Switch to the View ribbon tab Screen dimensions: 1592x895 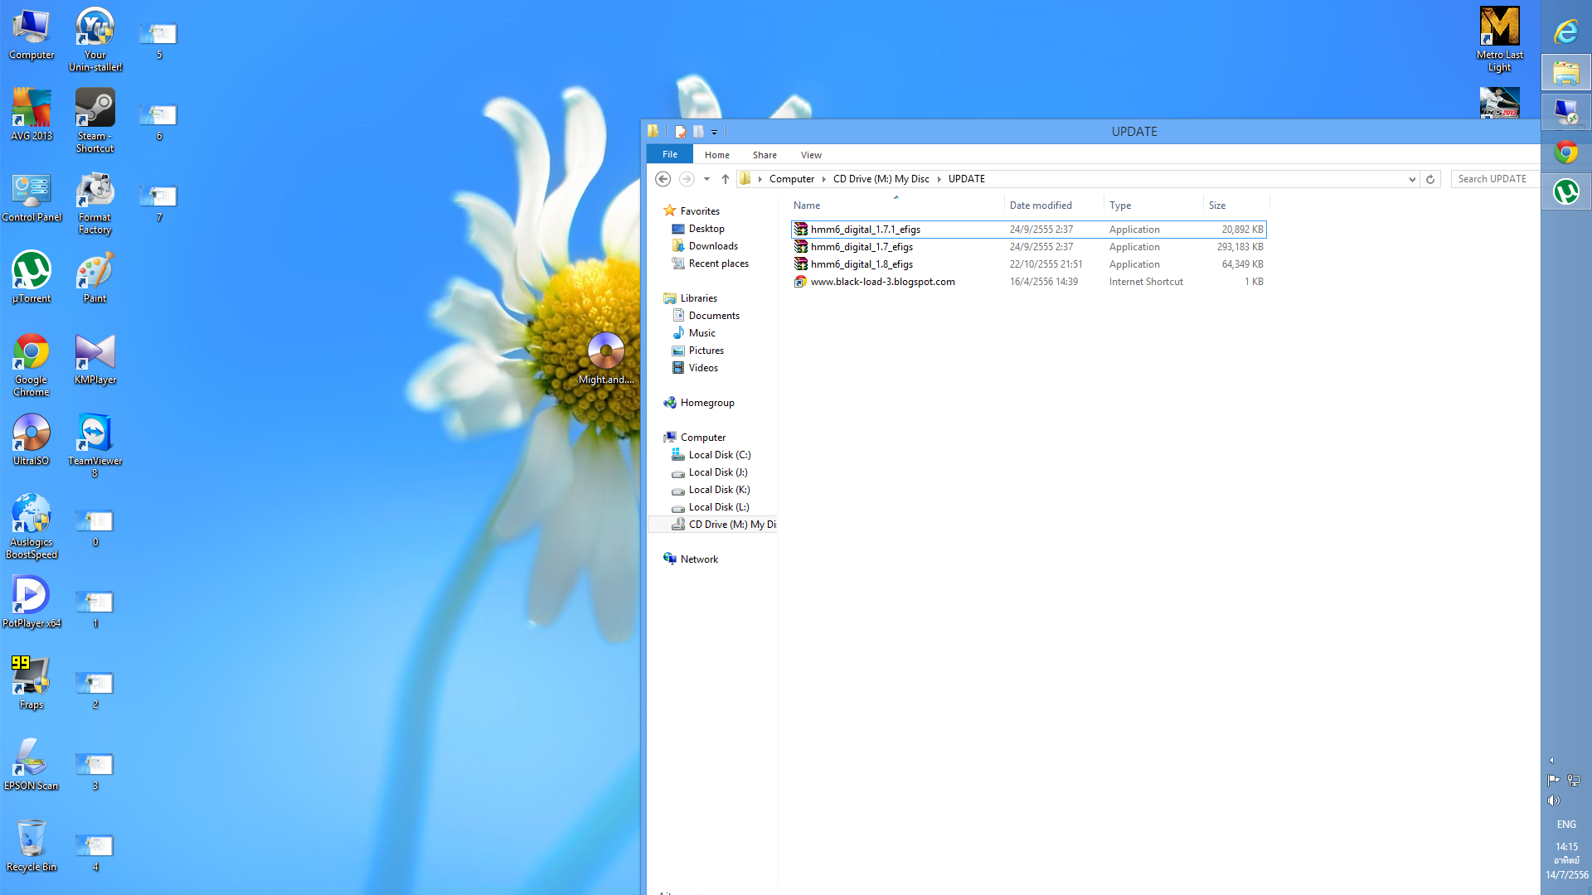click(811, 155)
